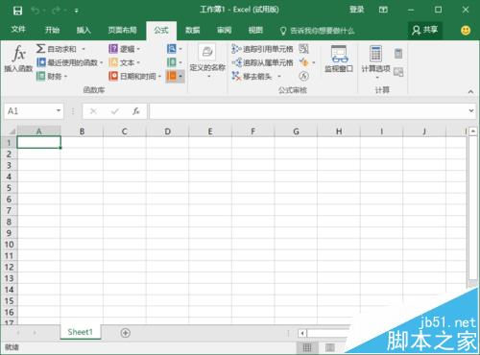Open the 定义的名称 group button
This screenshot has height=355, width=480.
coord(207,61)
